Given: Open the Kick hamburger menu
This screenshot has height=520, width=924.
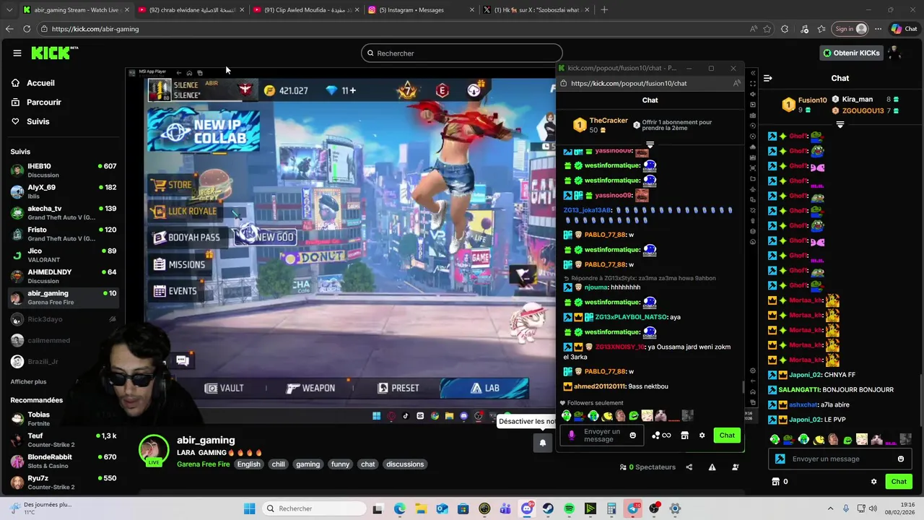Looking at the screenshot, I should 17,53.
